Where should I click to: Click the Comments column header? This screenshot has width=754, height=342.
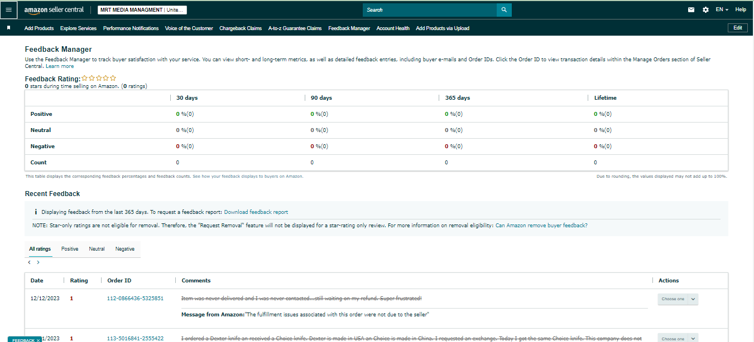(196, 281)
